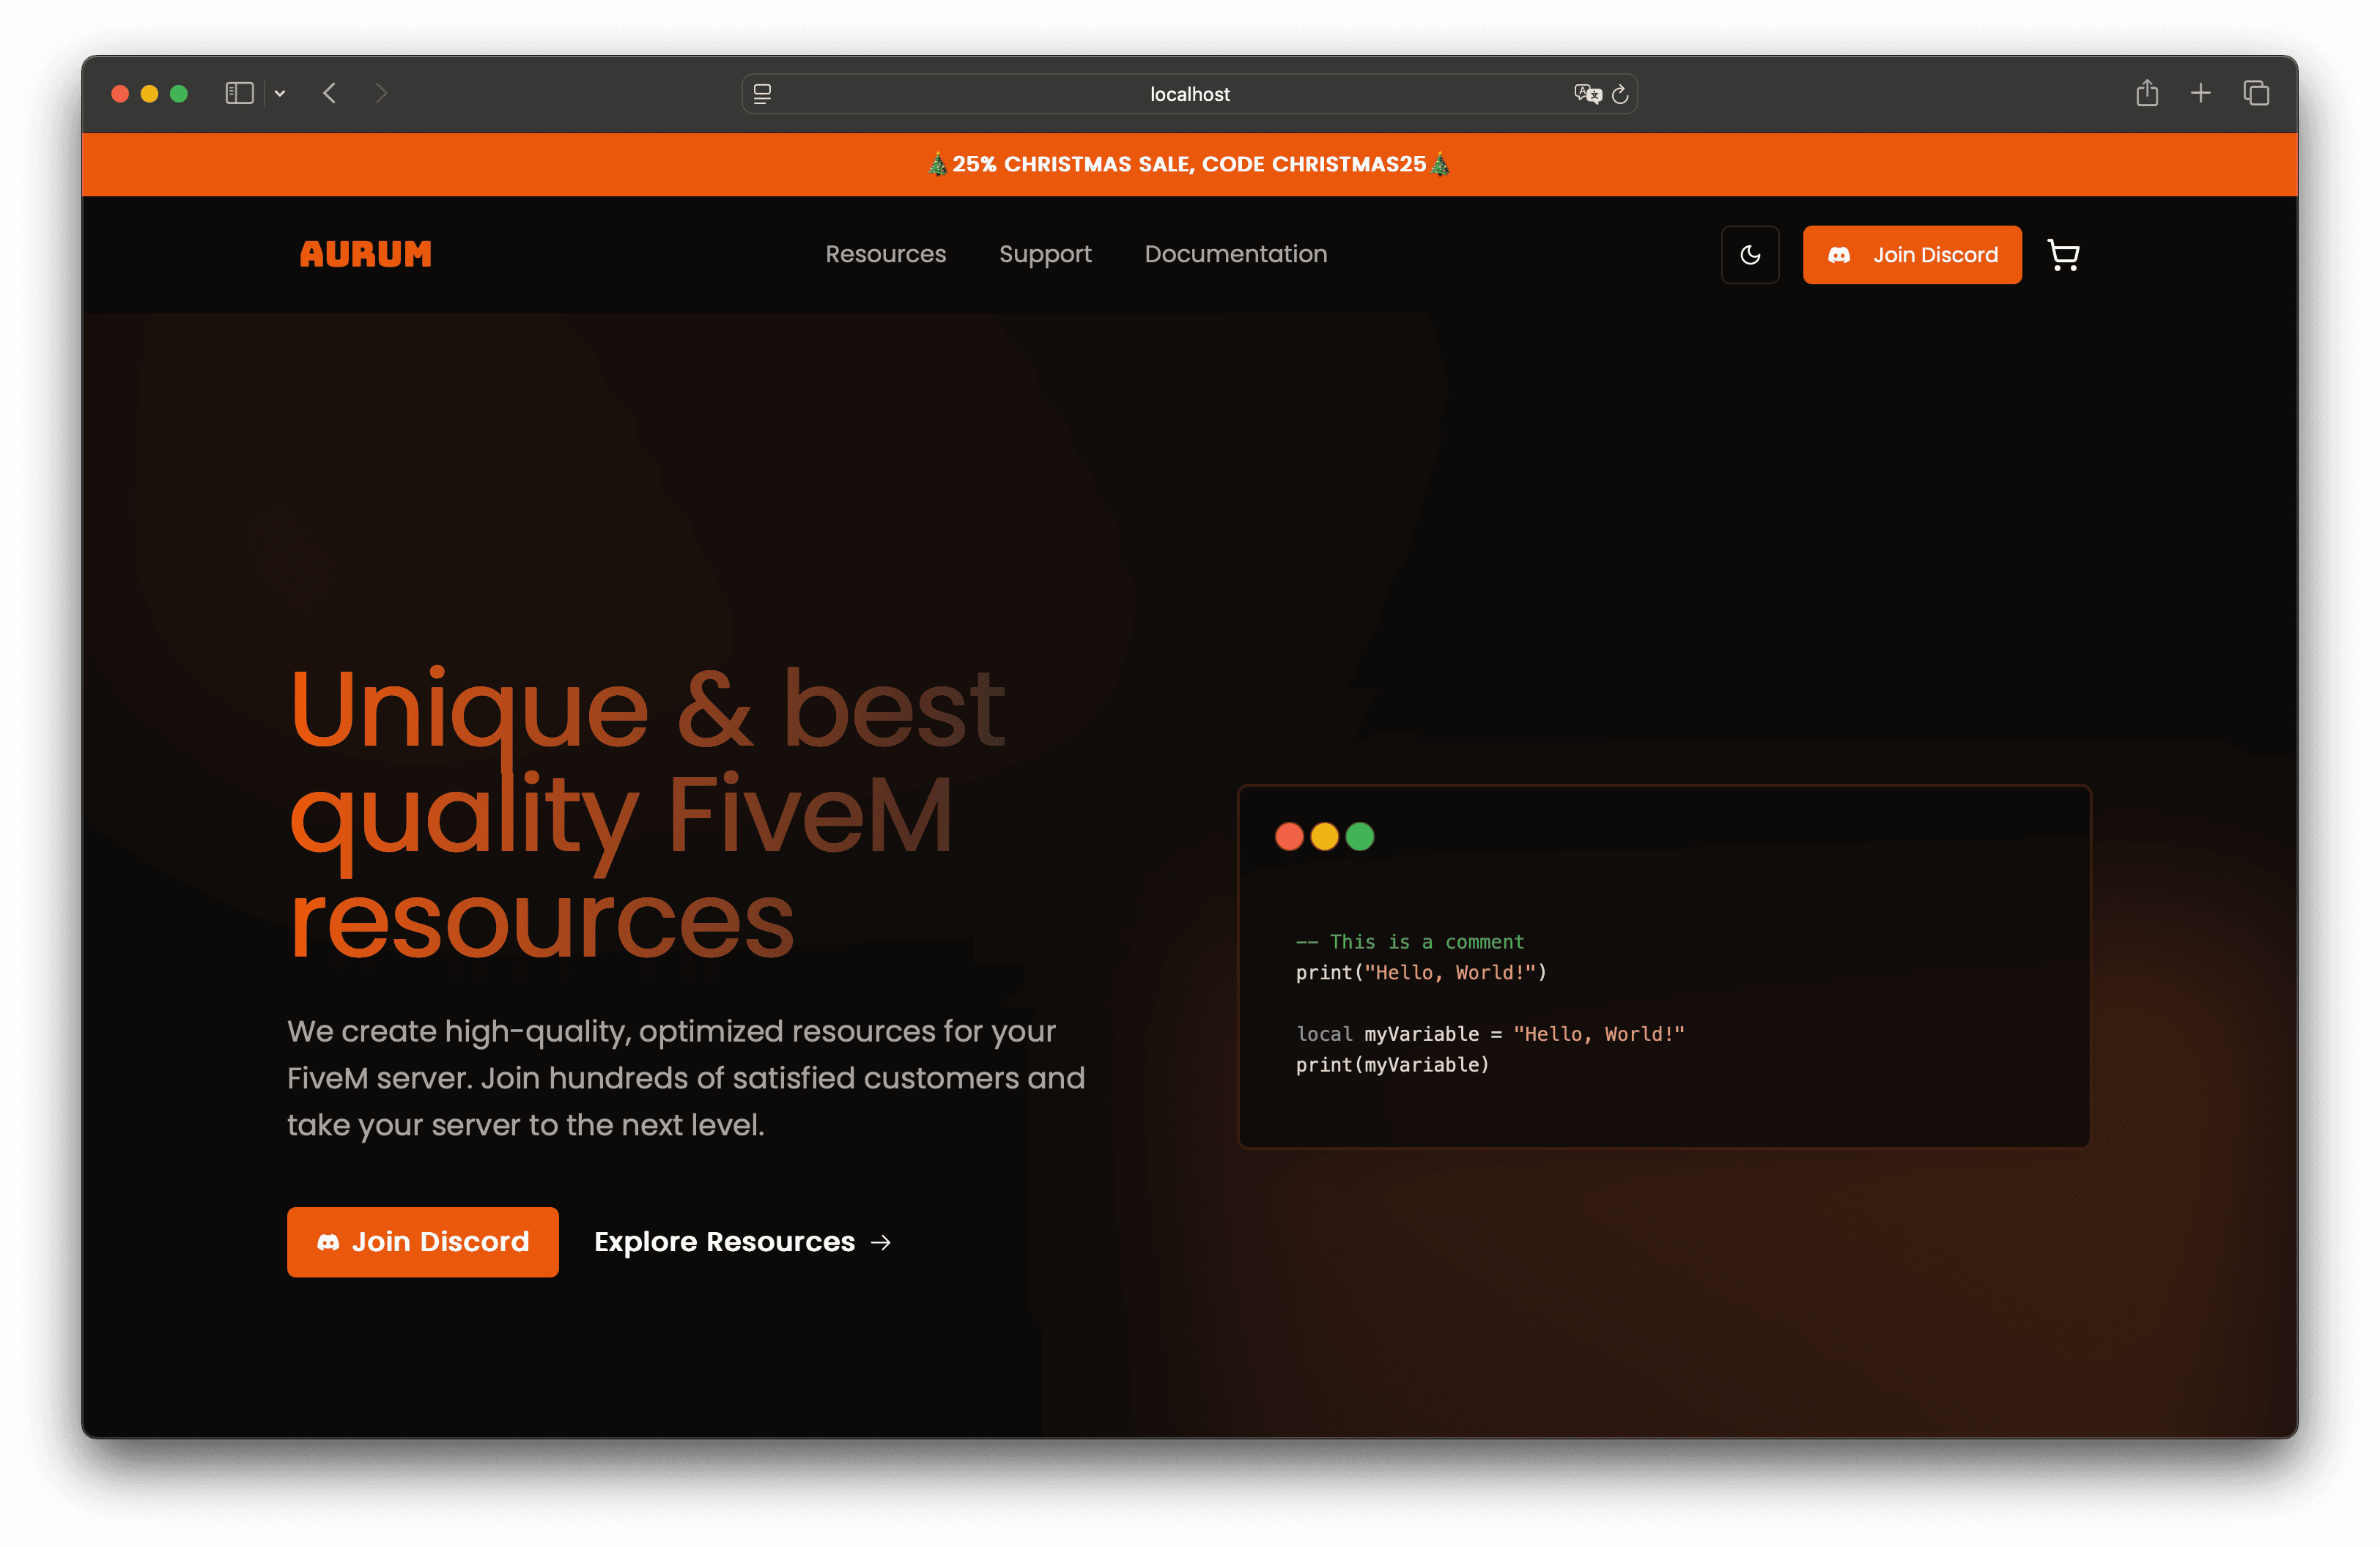Click the translate icon in address bar
The height and width of the screenshot is (1547, 2380).
point(1587,94)
